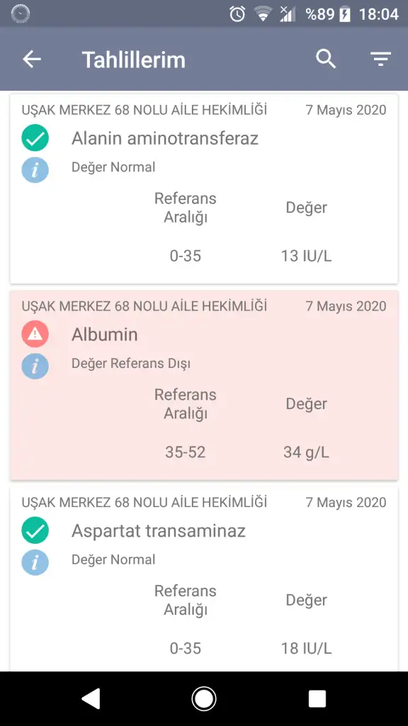Image resolution: width=408 pixels, height=726 pixels.
Task: Tap info icon for Alanin aminotransferaz
Action: click(x=35, y=170)
